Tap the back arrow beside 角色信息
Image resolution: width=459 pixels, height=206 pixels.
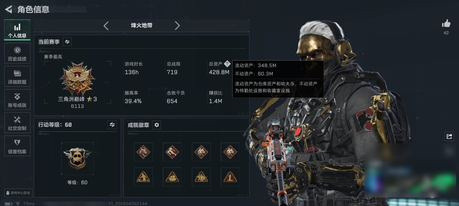(8, 9)
